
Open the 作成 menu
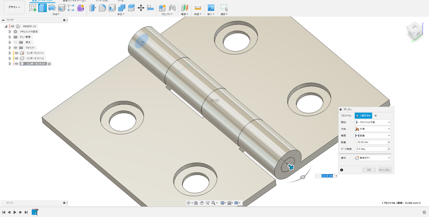[56, 14]
